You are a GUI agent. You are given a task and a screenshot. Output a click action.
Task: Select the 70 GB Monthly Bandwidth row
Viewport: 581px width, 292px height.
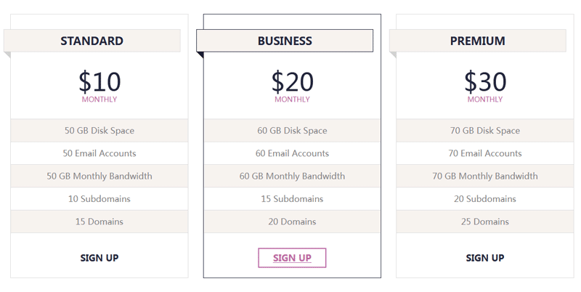point(484,176)
